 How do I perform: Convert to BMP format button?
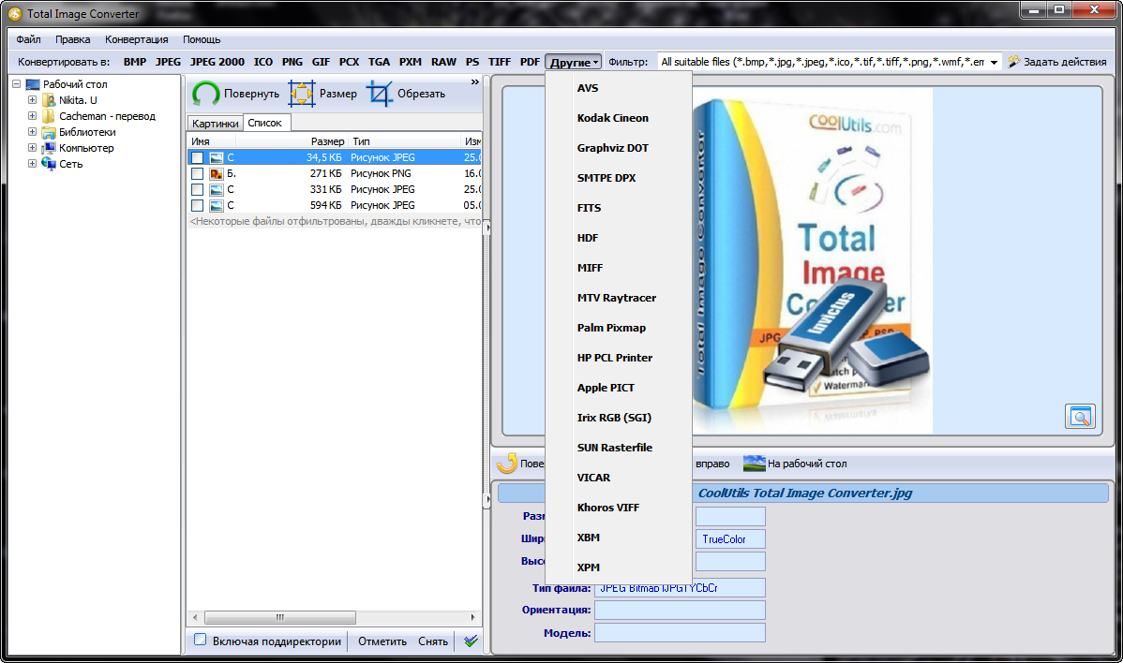pyautogui.click(x=135, y=62)
